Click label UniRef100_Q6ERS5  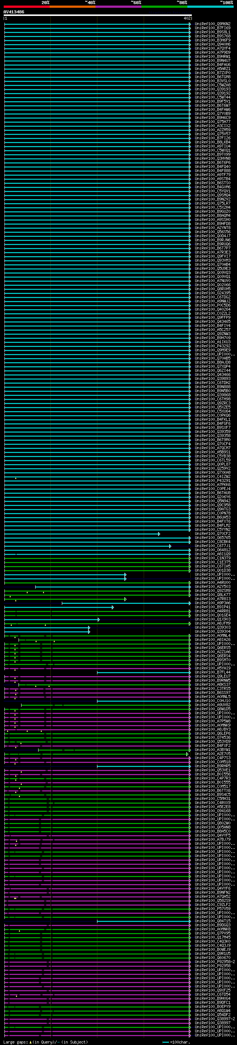point(213,648)
